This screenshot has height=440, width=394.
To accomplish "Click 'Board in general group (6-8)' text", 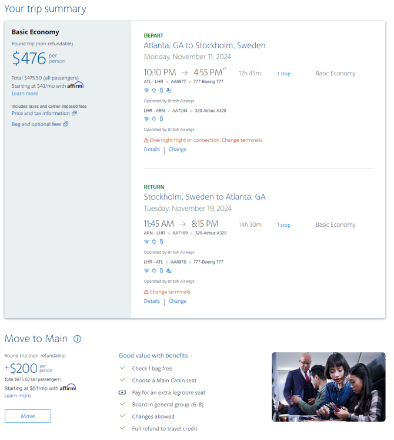I will click(168, 405).
